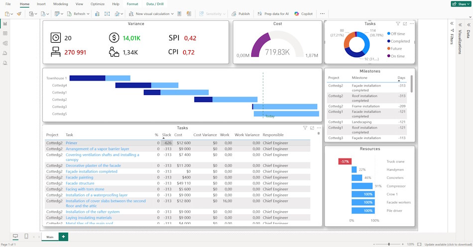This screenshot has height=247, width=473.
Task: Open the Format ribbon tab
Action: pyautogui.click(x=132, y=4)
